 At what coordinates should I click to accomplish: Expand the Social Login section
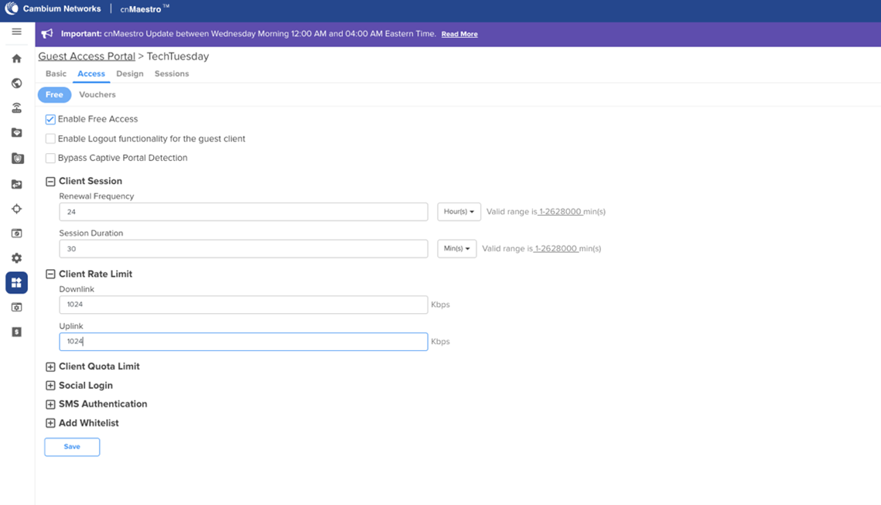click(x=50, y=385)
